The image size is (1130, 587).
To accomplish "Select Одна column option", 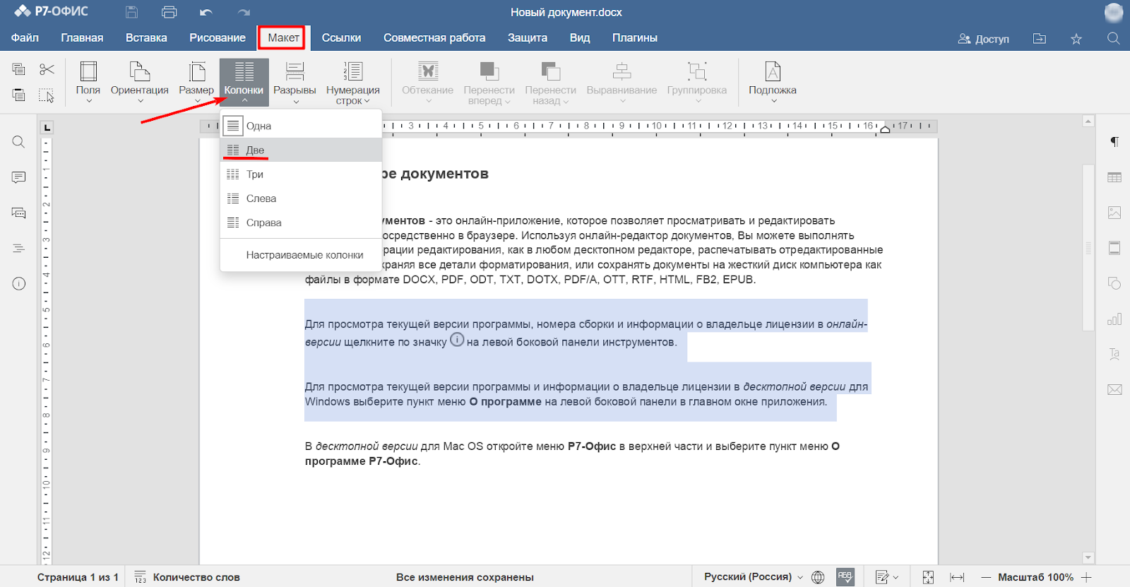I will point(301,126).
